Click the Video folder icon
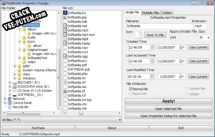 tap(24, 62)
